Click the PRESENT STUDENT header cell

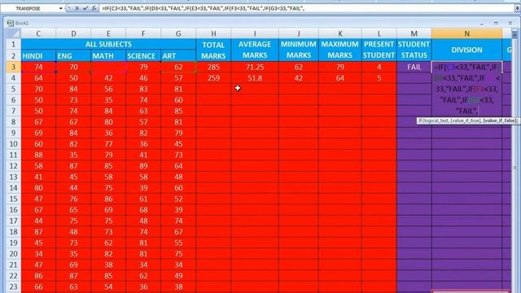tap(379, 50)
